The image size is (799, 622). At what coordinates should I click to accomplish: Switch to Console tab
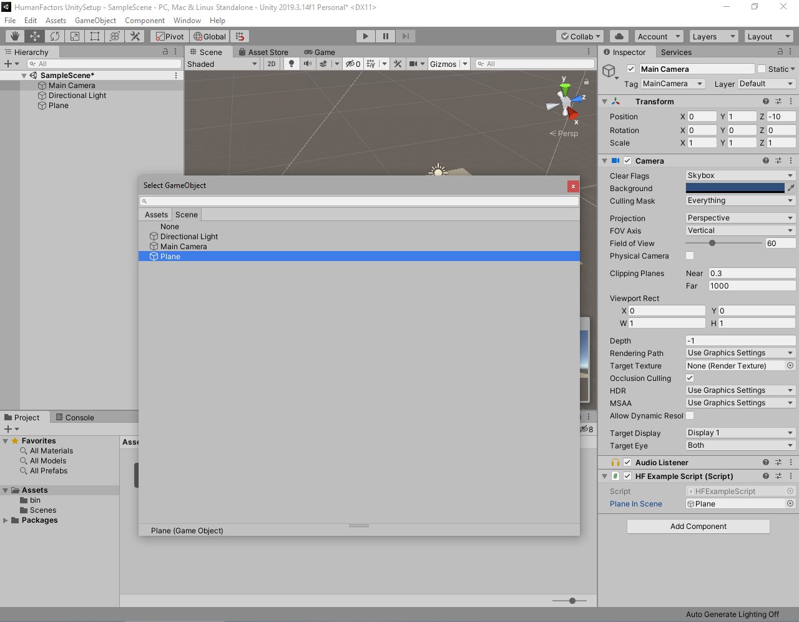click(x=75, y=417)
